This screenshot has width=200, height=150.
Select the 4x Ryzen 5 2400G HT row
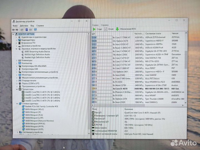(138, 48)
